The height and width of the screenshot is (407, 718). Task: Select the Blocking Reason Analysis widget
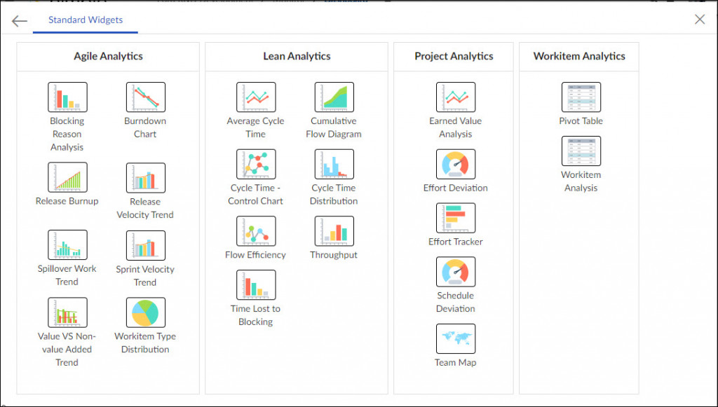(x=67, y=97)
